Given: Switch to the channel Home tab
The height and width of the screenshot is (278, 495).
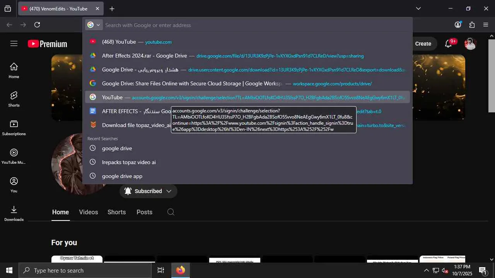Looking at the screenshot, I should coord(60,212).
